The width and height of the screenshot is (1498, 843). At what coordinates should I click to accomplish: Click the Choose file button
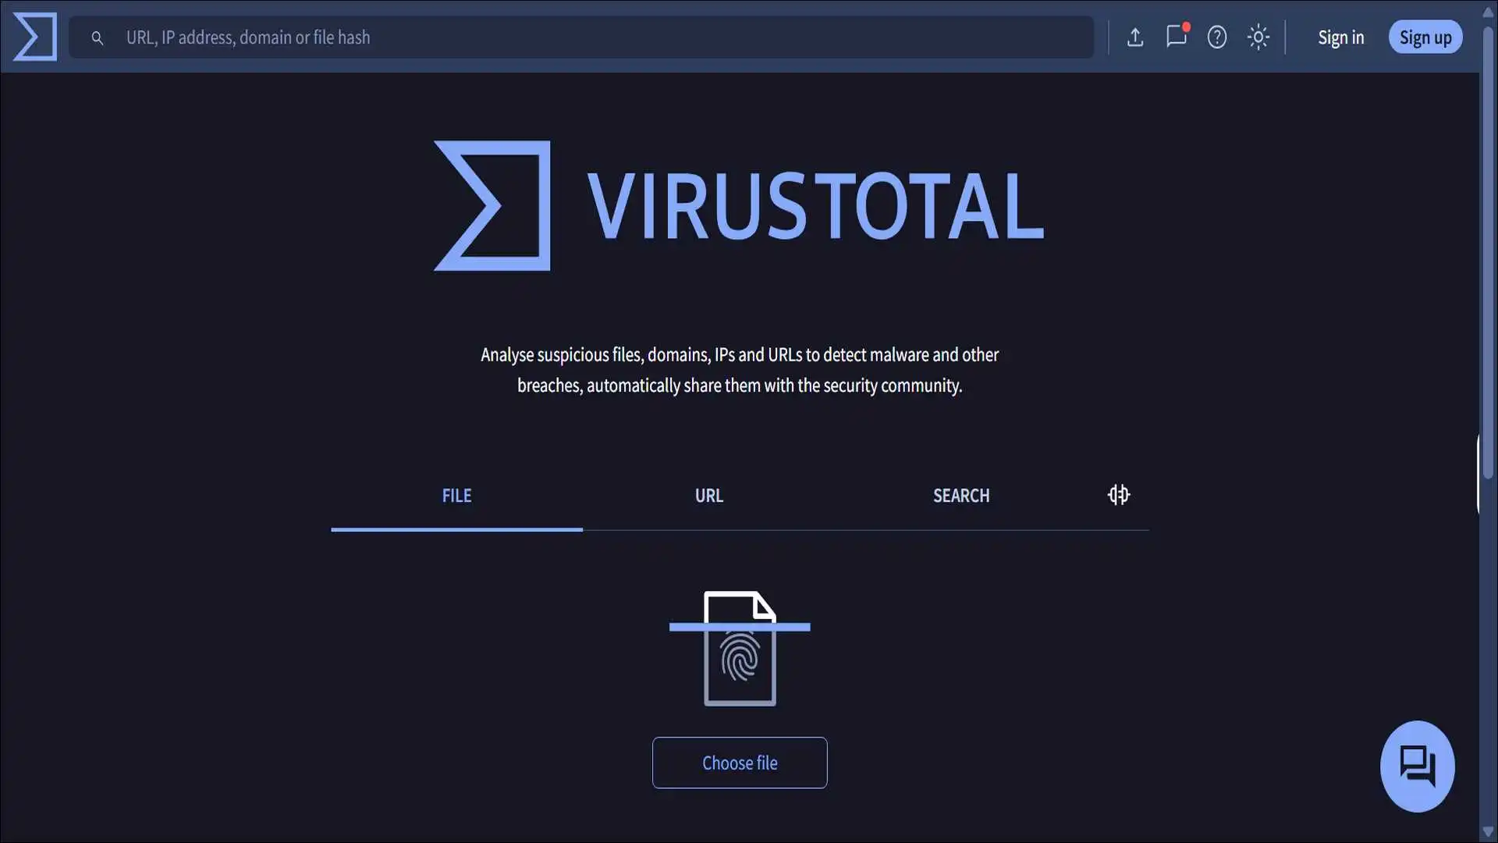tap(740, 763)
